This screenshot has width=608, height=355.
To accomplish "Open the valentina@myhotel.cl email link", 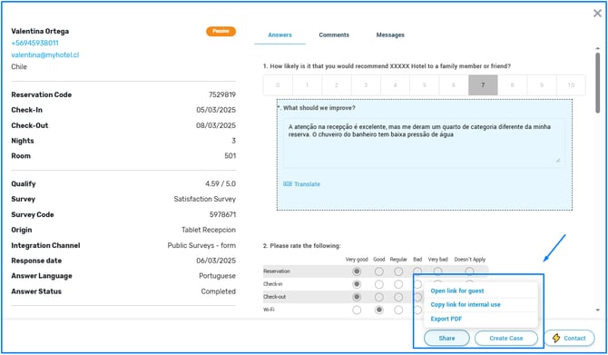I will click(x=45, y=54).
